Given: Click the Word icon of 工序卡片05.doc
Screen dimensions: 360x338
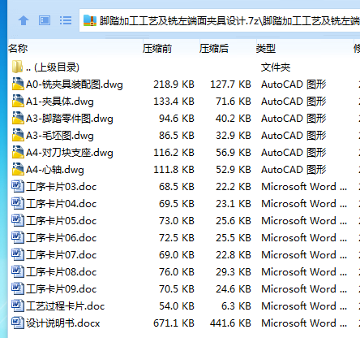Looking at the screenshot, I should point(18,220).
